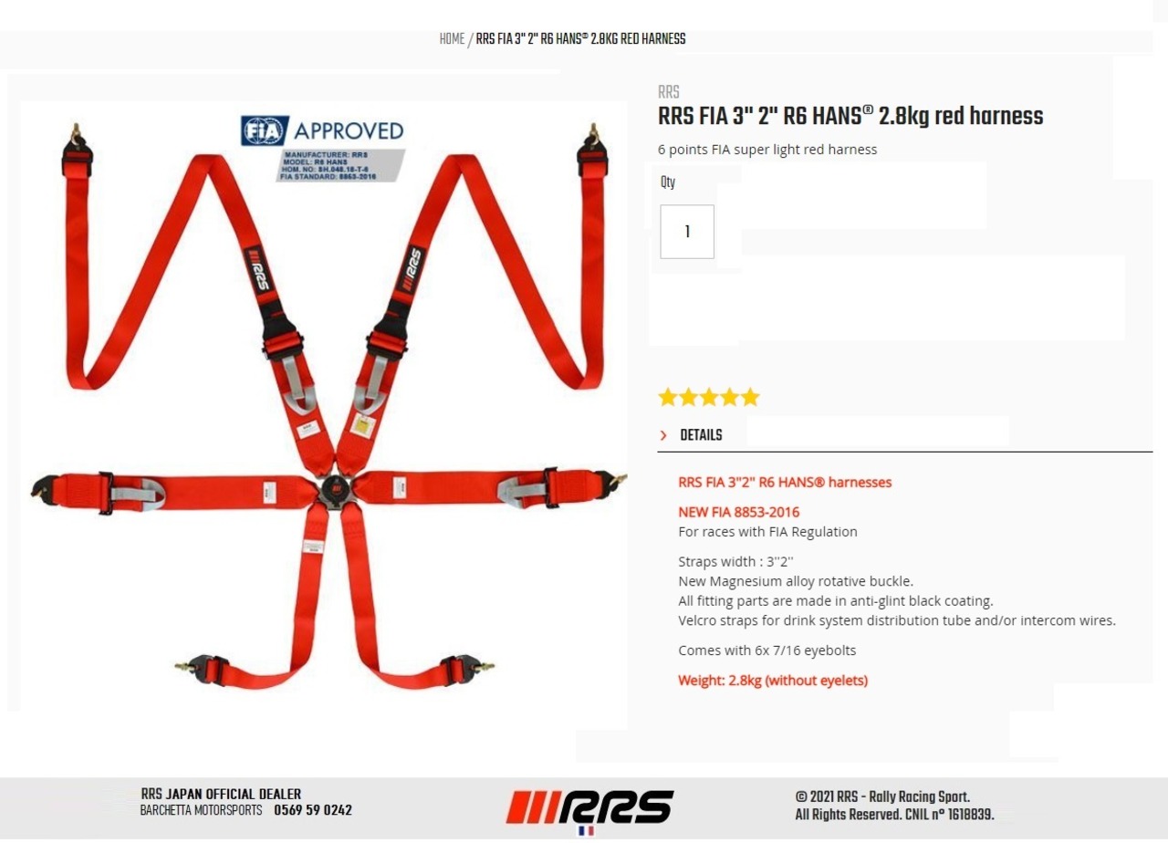Click the RRS brand name above title
Image resolution: width=1168 pixels, height=843 pixels.
[668, 92]
